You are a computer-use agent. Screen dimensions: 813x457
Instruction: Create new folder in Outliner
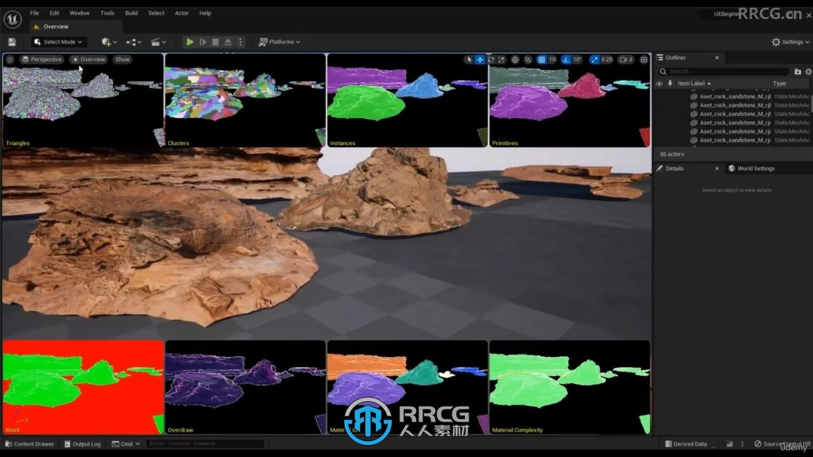coord(798,72)
